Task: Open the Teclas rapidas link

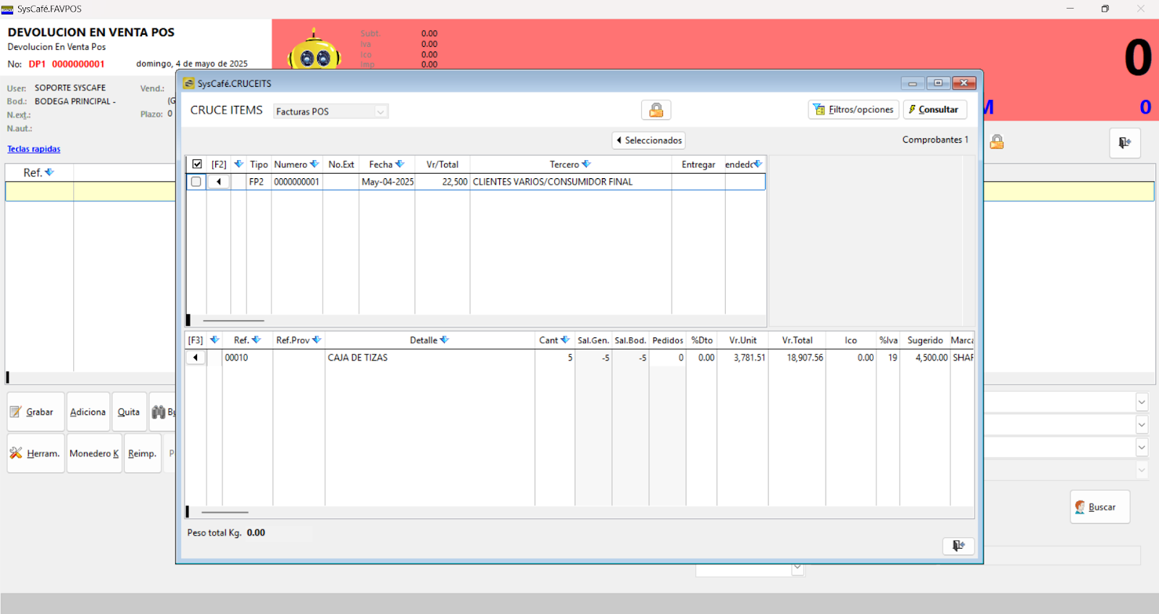Action: (34, 149)
